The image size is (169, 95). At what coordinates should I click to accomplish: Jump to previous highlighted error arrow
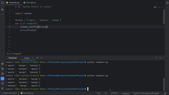[159, 7]
